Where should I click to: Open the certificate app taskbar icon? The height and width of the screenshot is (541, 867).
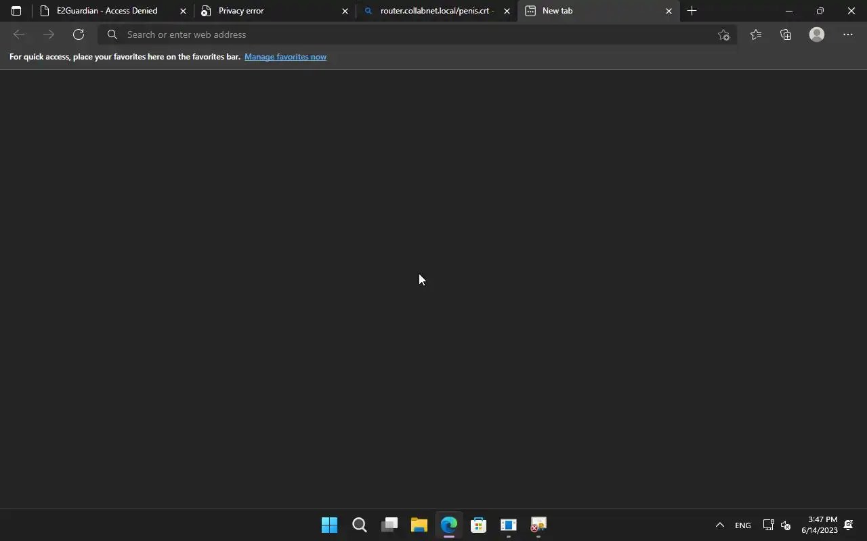pos(538,525)
